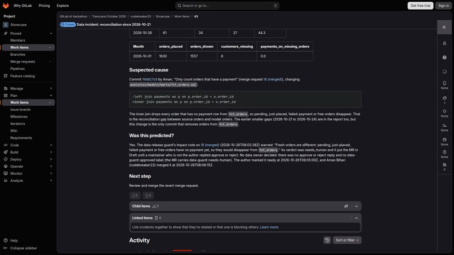Screen dimensions: 454x255
Task: Click the Plan section calendar icon
Action: (x=6, y=96)
